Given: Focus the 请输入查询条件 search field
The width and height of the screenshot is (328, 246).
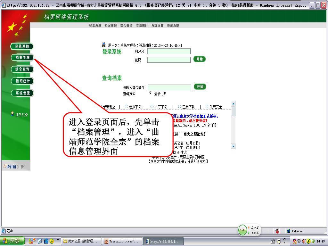Looking at the screenshot, I should (169, 87).
